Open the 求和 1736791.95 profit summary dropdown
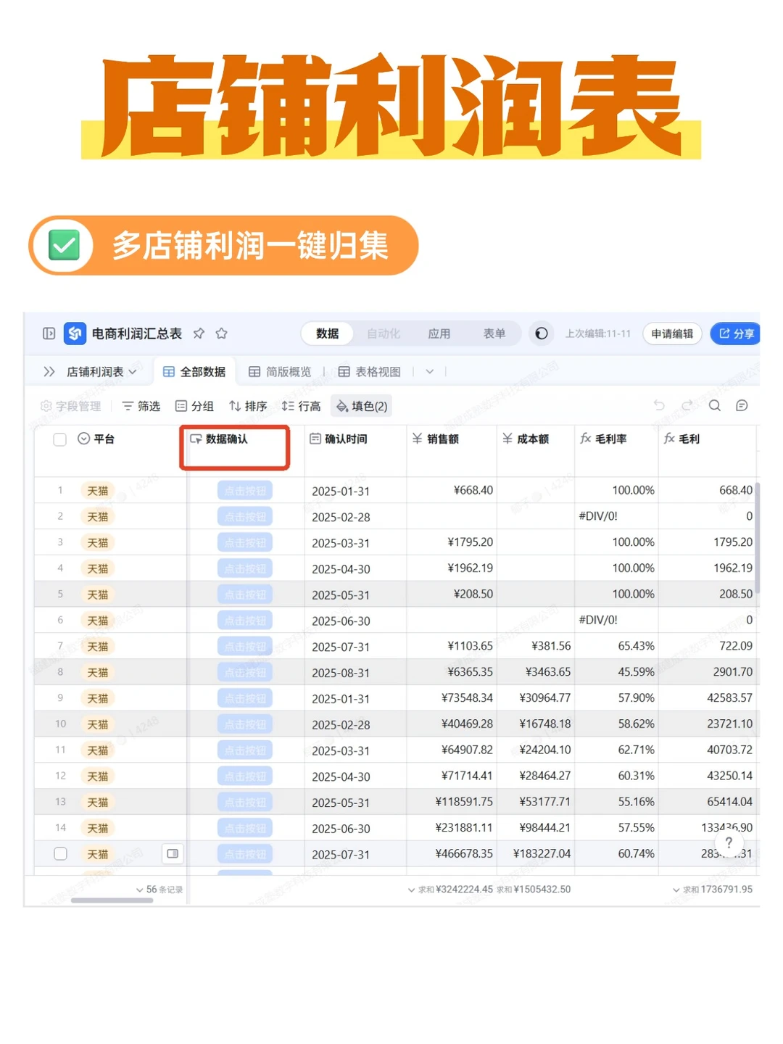The image size is (783, 1044). coord(713,890)
